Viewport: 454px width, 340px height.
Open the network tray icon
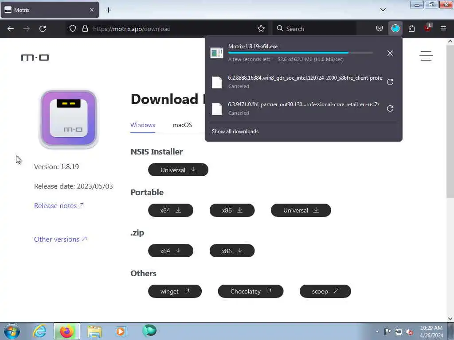(399, 332)
